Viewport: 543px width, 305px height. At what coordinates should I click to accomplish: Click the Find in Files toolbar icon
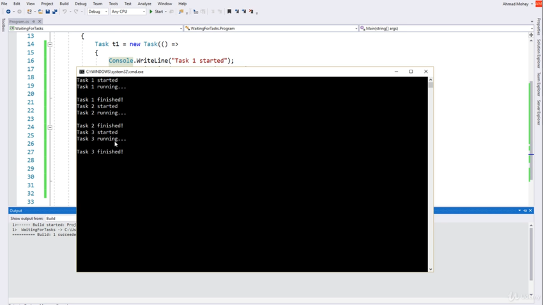point(181,12)
